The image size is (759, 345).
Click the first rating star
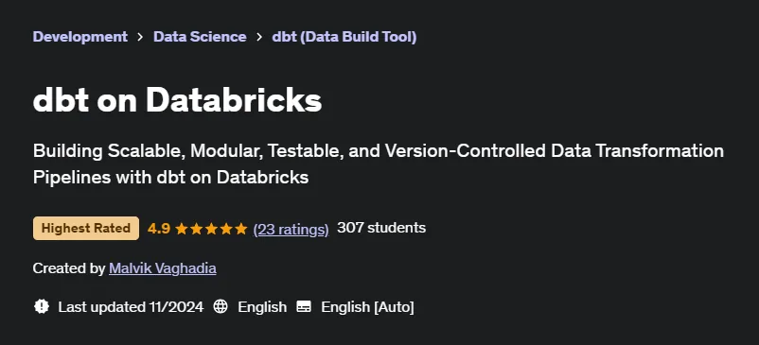click(x=182, y=229)
